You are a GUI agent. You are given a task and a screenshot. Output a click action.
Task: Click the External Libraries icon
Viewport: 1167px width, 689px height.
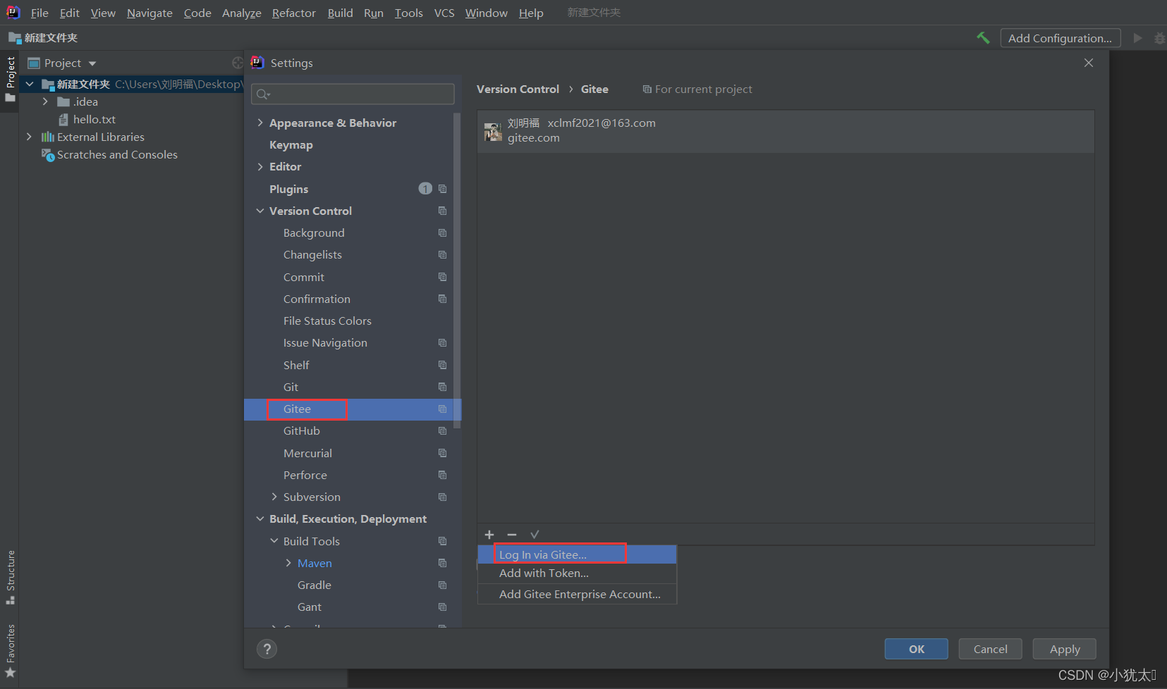click(x=48, y=137)
